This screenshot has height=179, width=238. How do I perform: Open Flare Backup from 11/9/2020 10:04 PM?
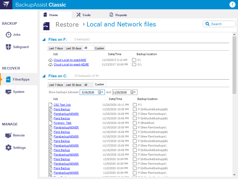(62, 159)
